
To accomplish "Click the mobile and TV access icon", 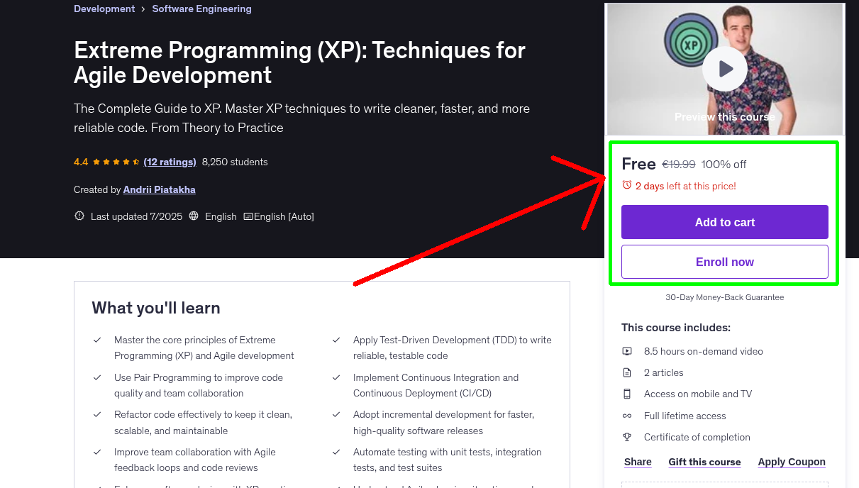I will point(627,394).
